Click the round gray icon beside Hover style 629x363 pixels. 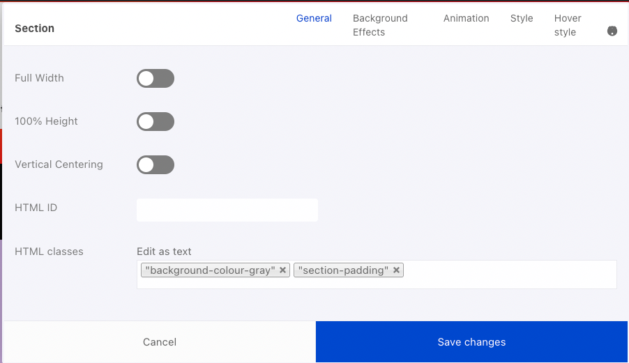[x=612, y=31]
